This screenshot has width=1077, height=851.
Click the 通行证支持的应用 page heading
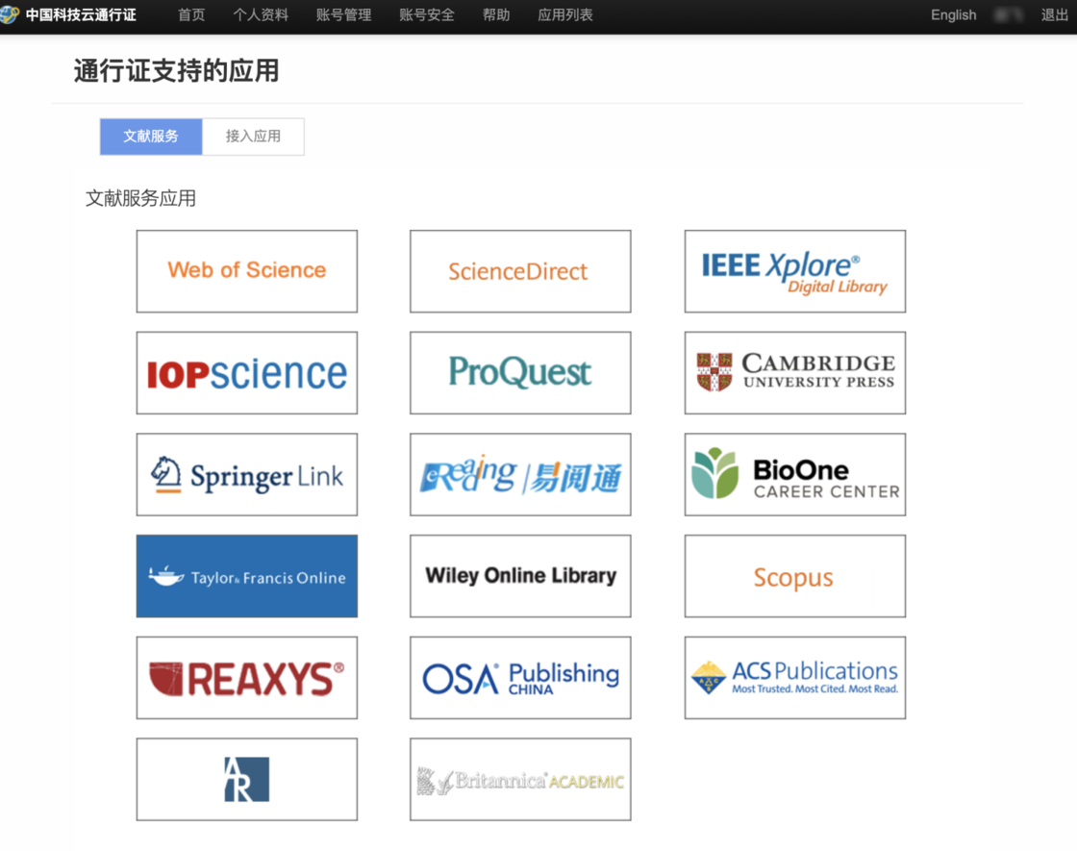(x=177, y=71)
